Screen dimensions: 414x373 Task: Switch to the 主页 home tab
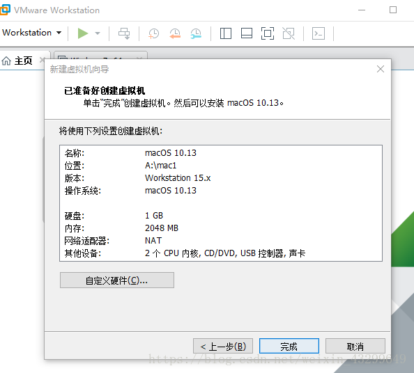click(x=23, y=61)
